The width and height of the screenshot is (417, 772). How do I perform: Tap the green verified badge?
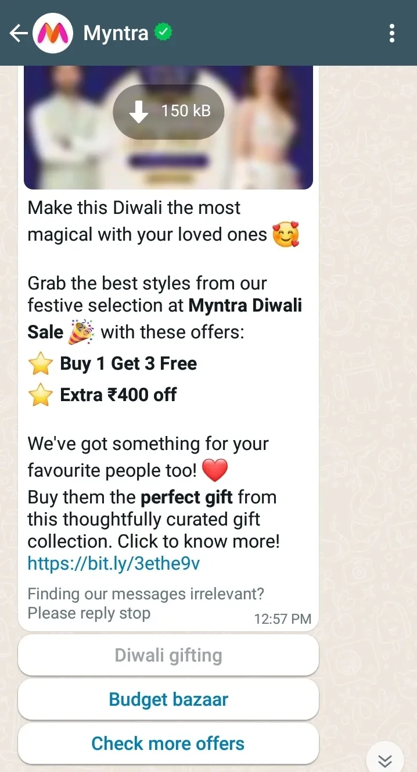pyautogui.click(x=163, y=32)
